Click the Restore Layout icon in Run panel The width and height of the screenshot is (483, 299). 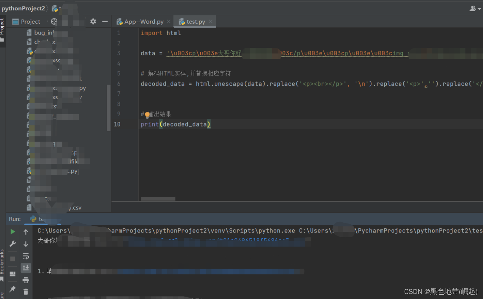point(13,274)
